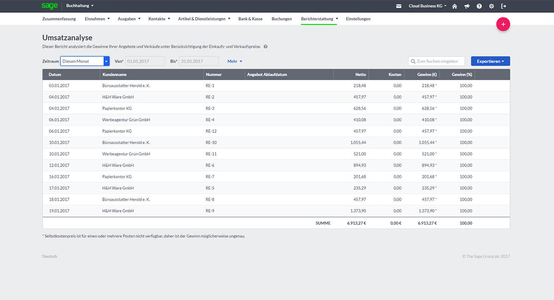Expand Artikel & Dienstleistungen menu
554x300 pixels.
pyautogui.click(x=204, y=19)
